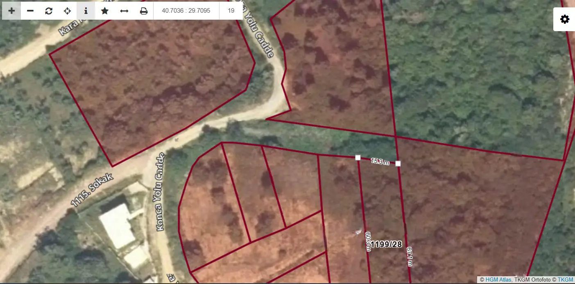Locate my position with the crosshair icon
The width and height of the screenshot is (575, 284).
coord(67,11)
